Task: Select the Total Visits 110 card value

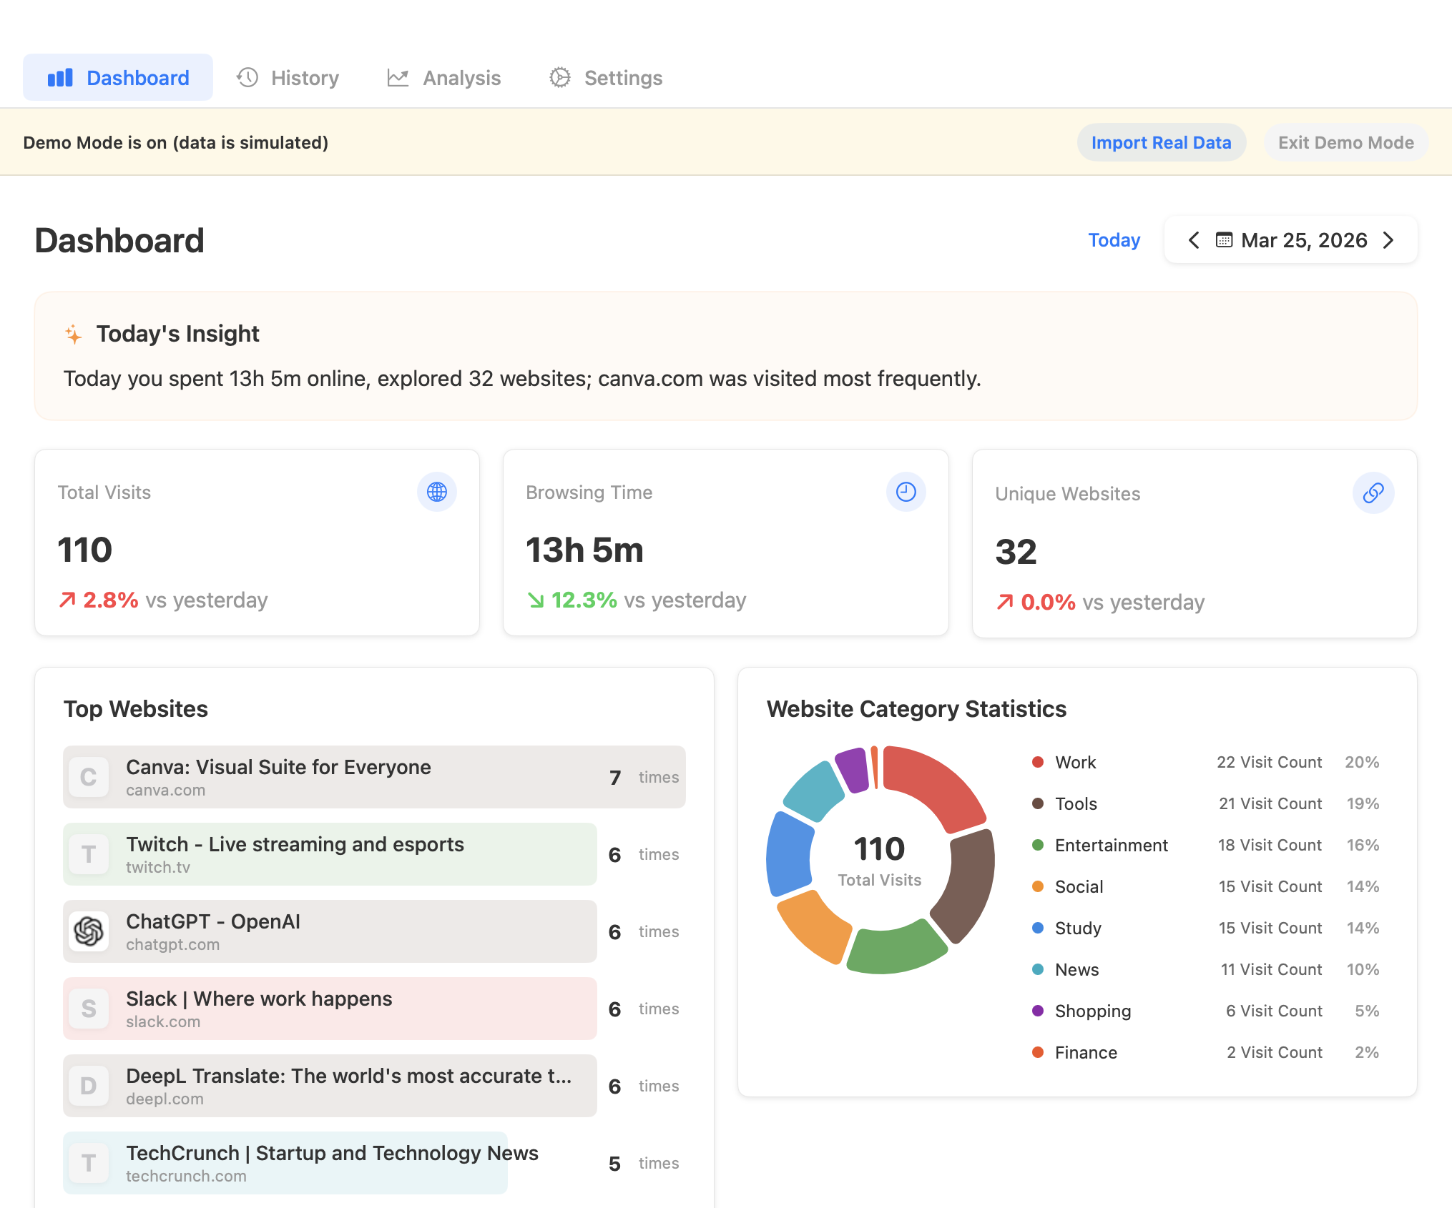Action: pyautogui.click(x=85, y=550)
